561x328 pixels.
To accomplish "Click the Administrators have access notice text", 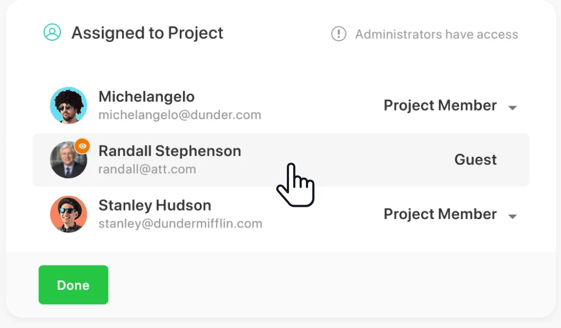I will [x=436, y=34].
